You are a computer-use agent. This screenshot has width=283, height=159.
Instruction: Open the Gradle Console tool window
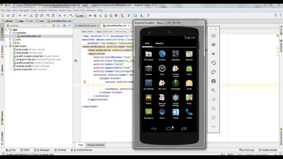click(268, 150)
